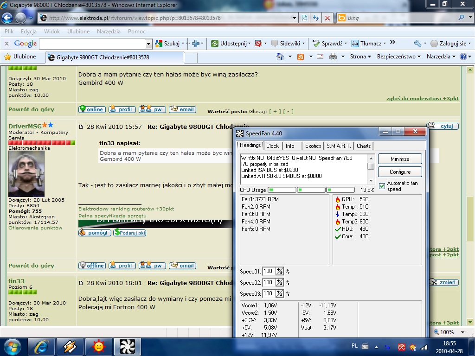Switch to SpeedFan Clock tab
Image resolution: width=475 pixels, height=356 pixels.
point(272,146)
